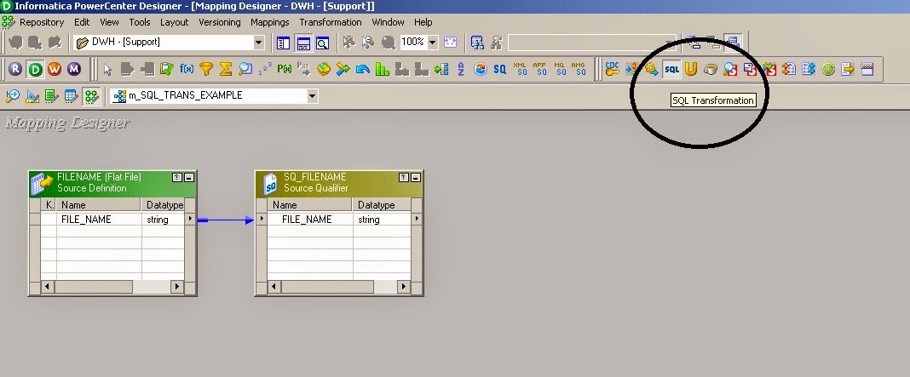Add a Union U transformation
Viewport: 910px width, 377px height.
pyautogui.click(x=691, y=69)
